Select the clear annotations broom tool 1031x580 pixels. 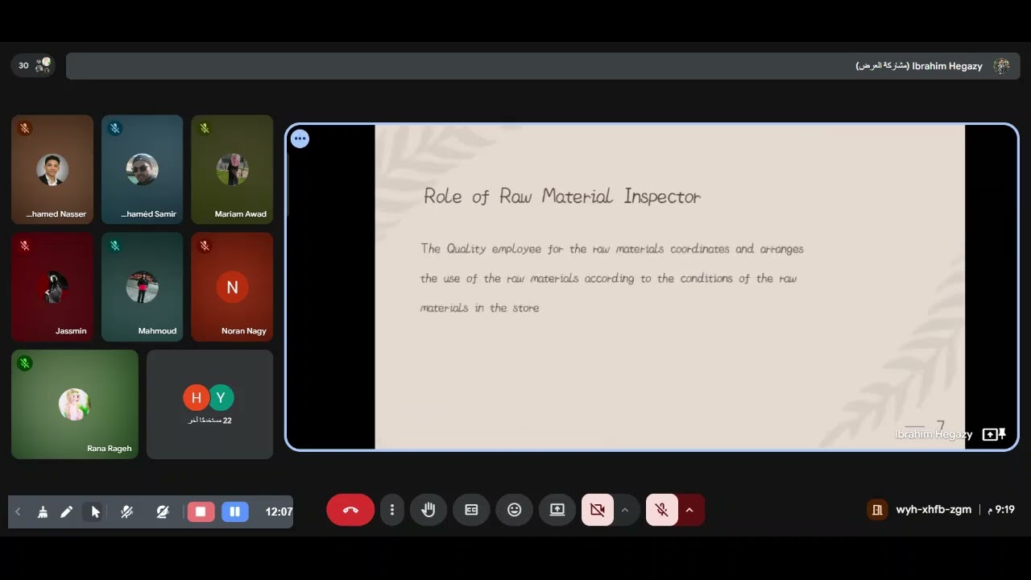pos(43,512)
